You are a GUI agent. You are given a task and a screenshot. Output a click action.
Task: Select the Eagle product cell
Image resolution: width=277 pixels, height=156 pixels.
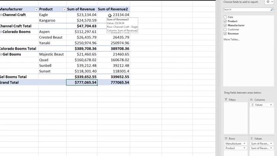[x=52, y=15]
